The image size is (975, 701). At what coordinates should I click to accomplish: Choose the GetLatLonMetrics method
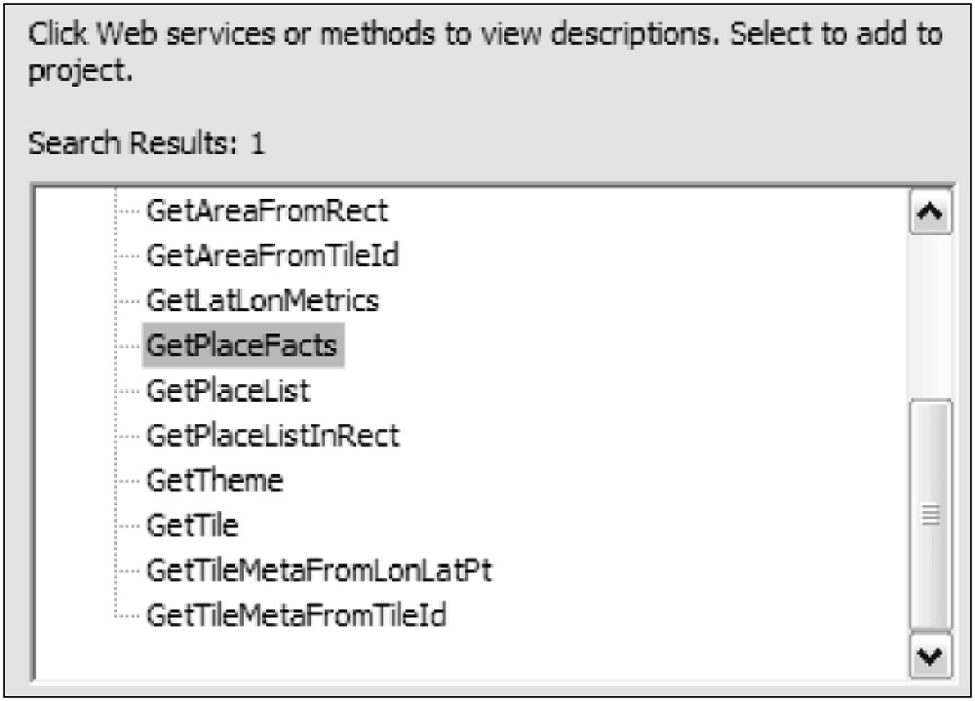(261, 300)
